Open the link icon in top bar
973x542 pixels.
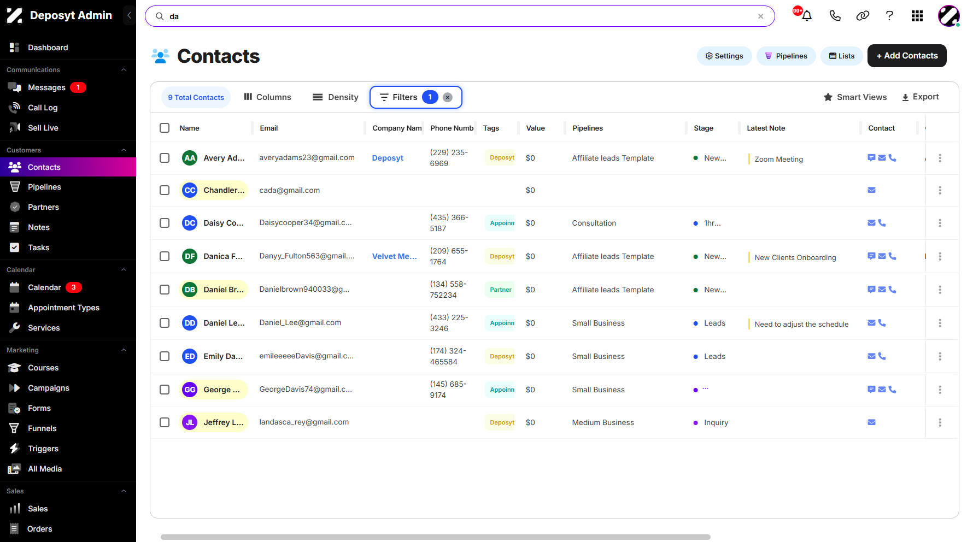click(x=863, y=16)
